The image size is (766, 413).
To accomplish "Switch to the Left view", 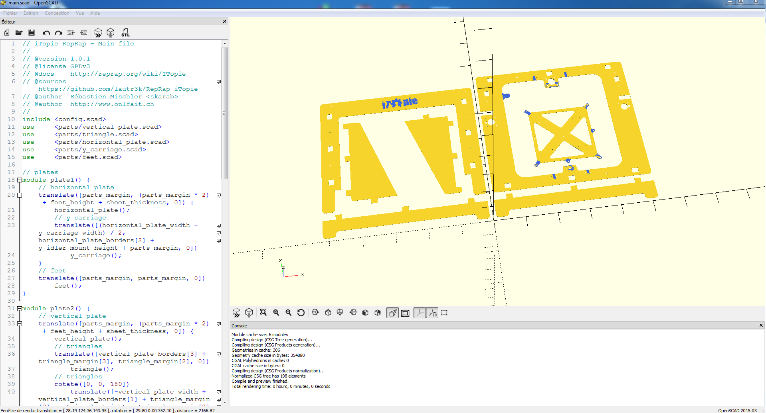I will click(353, 313).
